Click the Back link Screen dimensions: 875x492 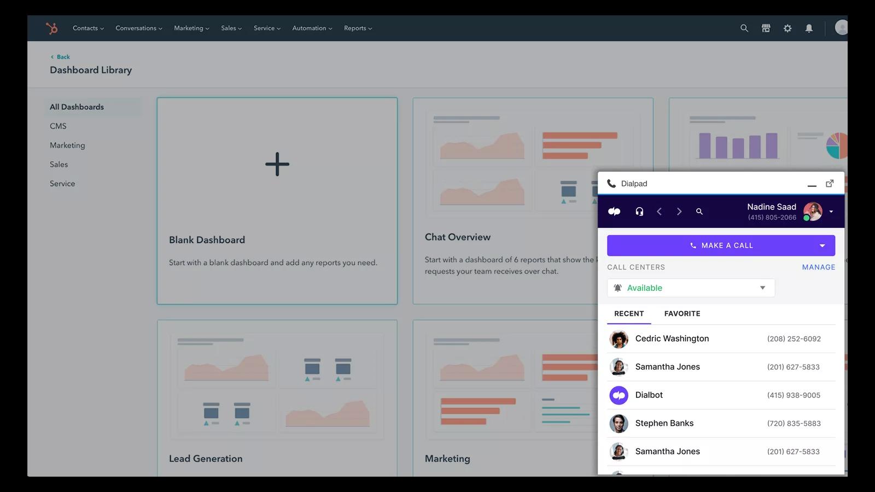coord(60,57)
